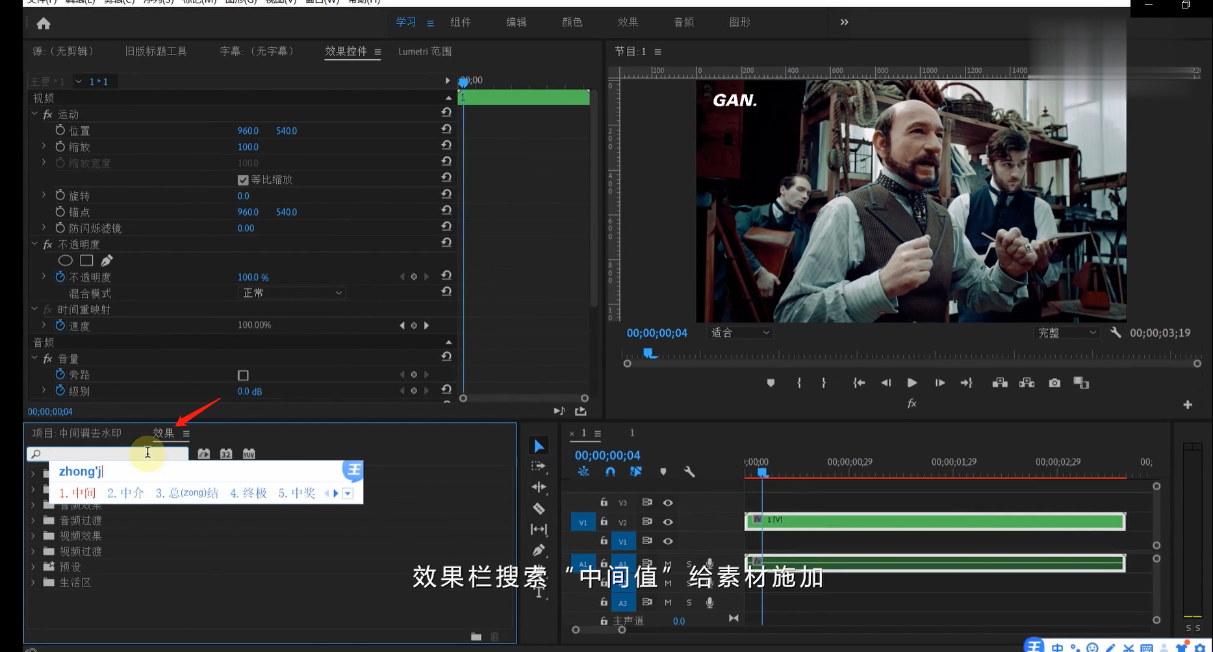Toggle V1 track visibility eye
Screen dimensions: 1213x652
[x=667, y=541]
